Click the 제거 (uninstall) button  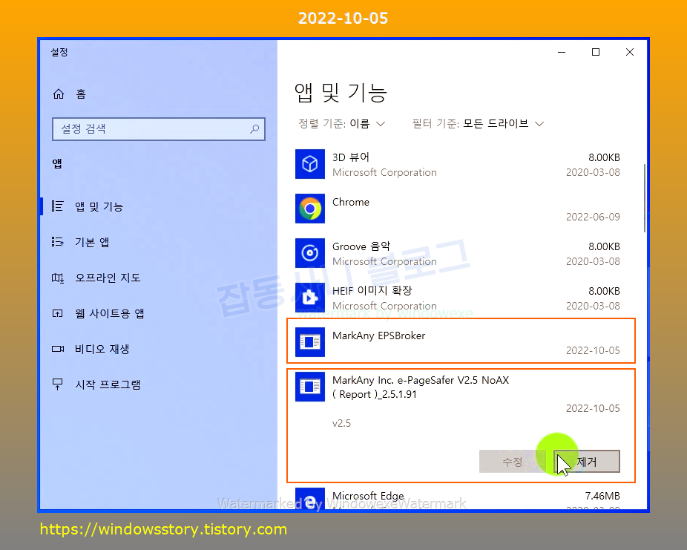tap(587, 462)
